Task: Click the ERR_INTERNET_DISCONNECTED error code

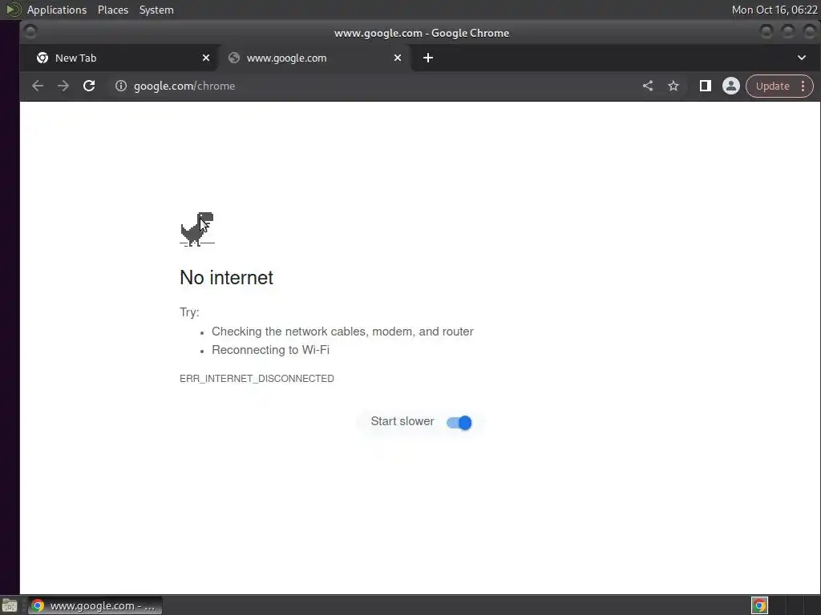Action: coord(257,378)
